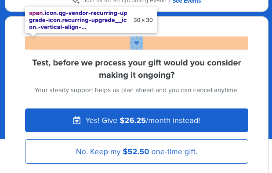Image resolution: width=272 pixels, height=173 pixels.
Task: Click the 'Your steady support' description text
Action: tap(137, 90)
